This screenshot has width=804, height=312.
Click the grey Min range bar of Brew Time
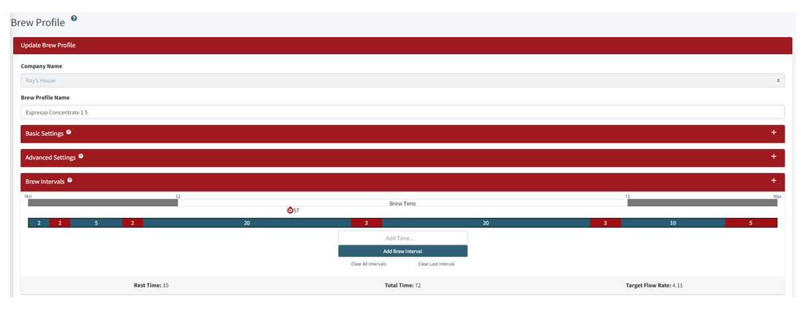pyautogui.click(x=103, y=203)
